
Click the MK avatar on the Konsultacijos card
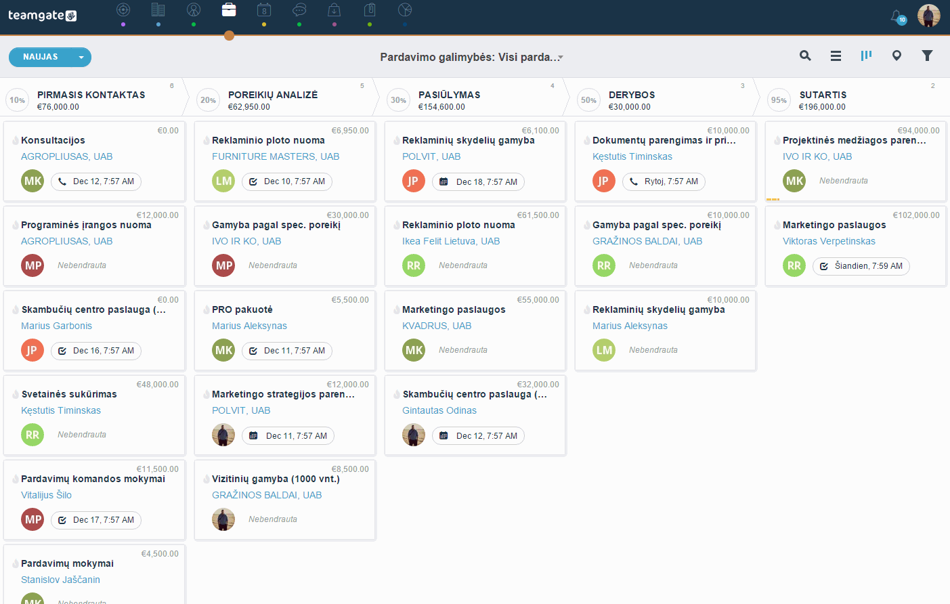pos(33,181)
